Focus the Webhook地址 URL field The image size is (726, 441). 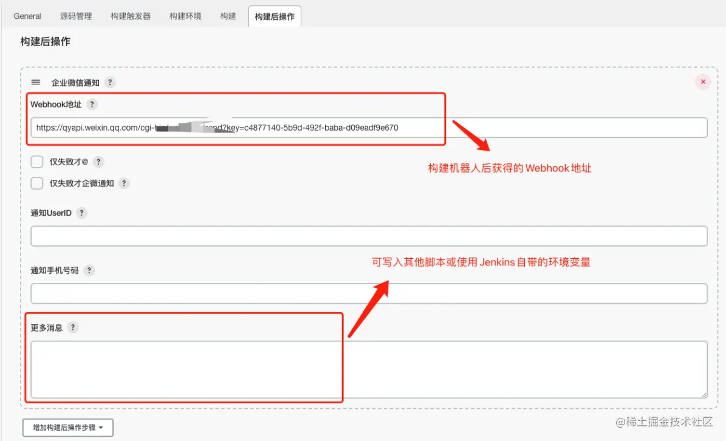369,128
